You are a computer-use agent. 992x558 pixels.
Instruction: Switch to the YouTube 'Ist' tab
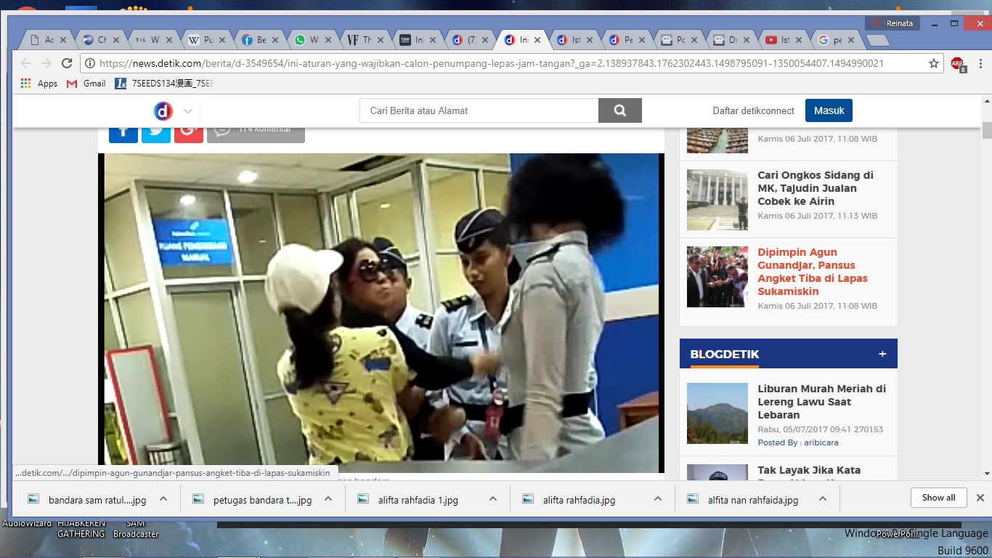784,40
